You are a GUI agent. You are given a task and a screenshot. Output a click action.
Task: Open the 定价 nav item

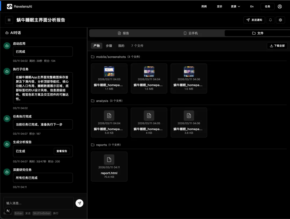(220, 6)
